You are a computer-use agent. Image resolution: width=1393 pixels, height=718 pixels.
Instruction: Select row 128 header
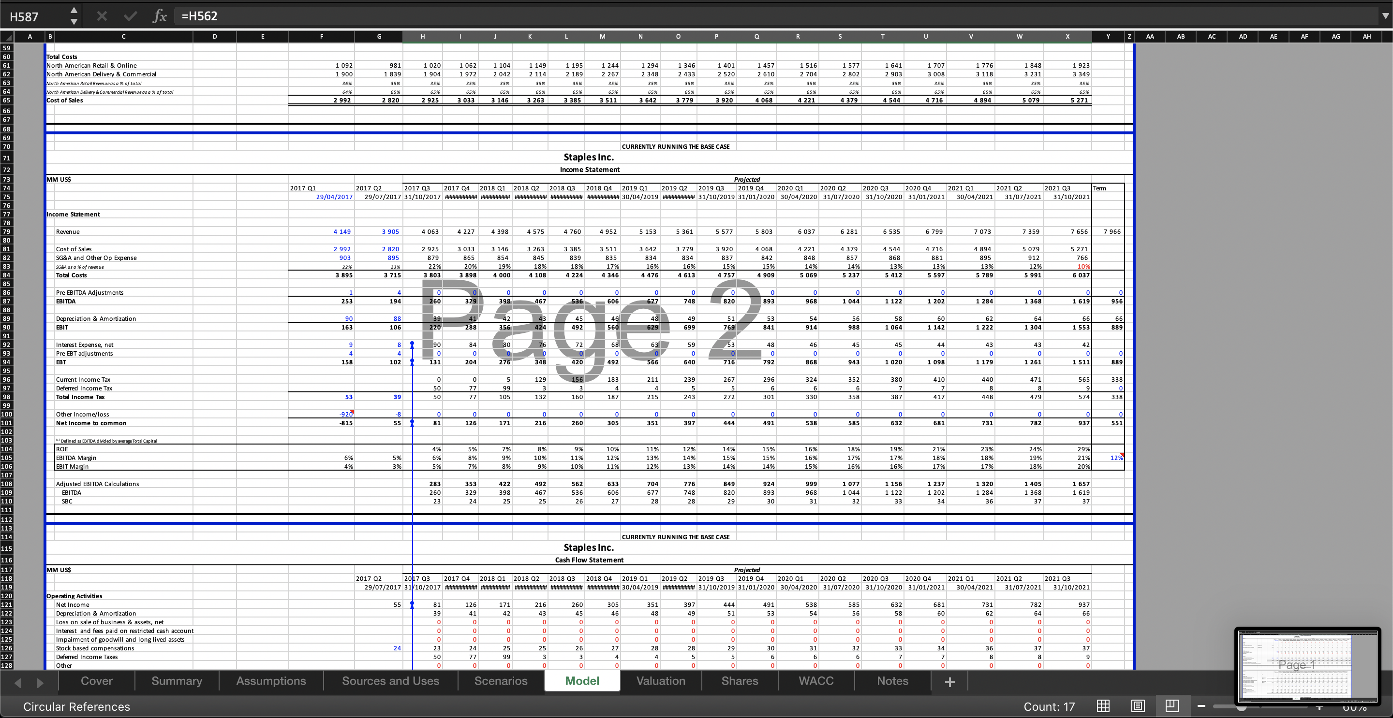click(x=6, y=666)
